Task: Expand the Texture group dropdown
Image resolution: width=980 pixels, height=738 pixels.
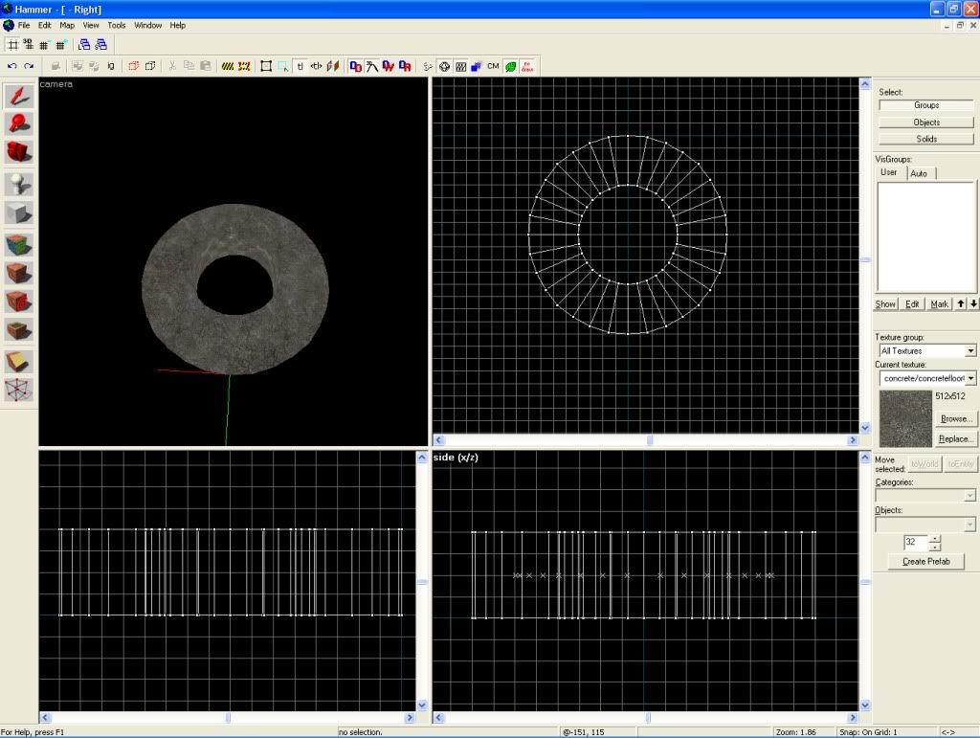Action: coord(970,351)
